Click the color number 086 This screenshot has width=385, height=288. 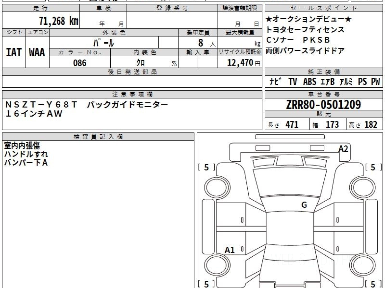pos(80,63)
